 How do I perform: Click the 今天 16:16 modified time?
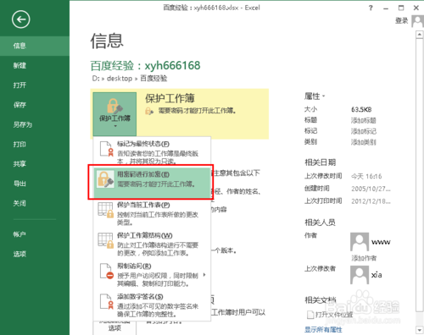[366, 176]
